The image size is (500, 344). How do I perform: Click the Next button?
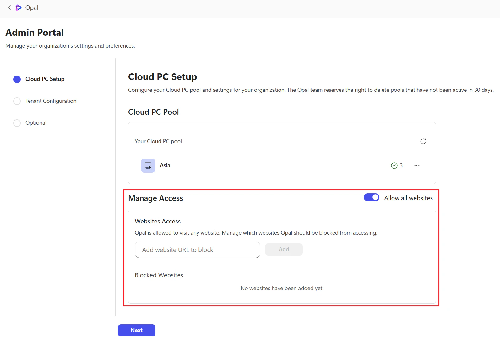click(137, 330)
